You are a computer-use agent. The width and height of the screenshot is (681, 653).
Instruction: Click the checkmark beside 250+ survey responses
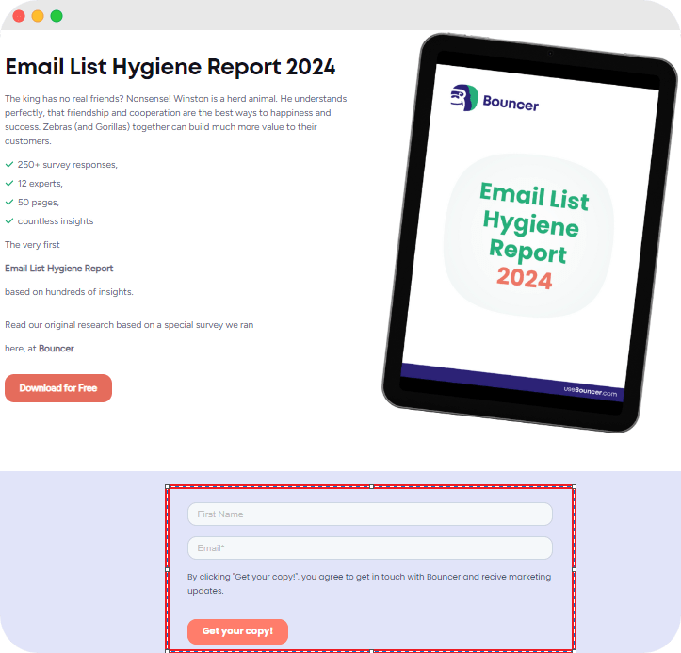coord(9,165)
